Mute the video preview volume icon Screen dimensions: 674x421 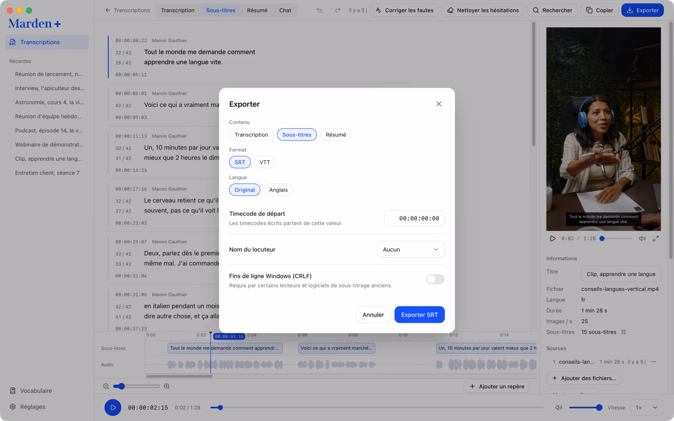pyautogui.click(x=642, y=239)
